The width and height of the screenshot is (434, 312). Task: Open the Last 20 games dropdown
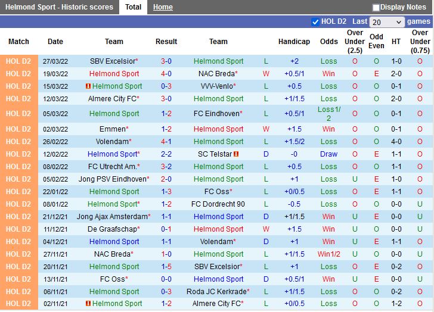(387, 22)
